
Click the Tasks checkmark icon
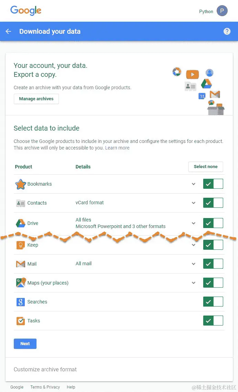[x=20, y=321]
